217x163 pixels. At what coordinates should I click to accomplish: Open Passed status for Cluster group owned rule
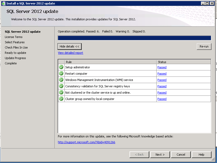pos(162,99)
